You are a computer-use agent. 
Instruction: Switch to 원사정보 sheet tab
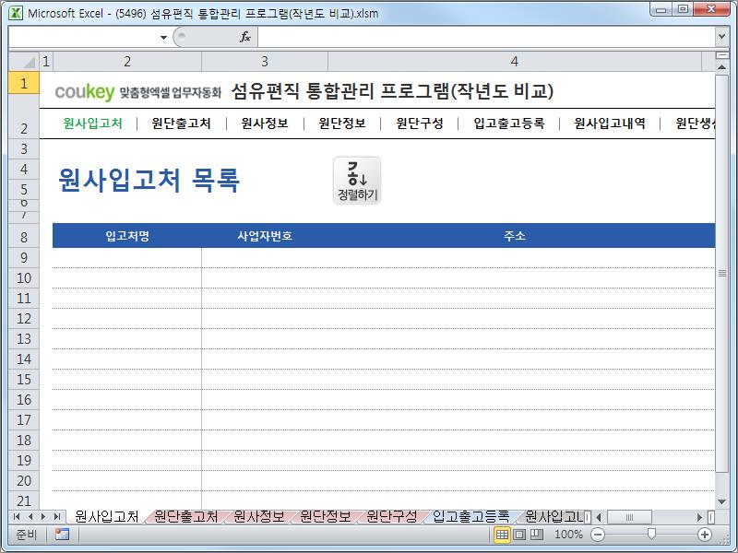259,517
